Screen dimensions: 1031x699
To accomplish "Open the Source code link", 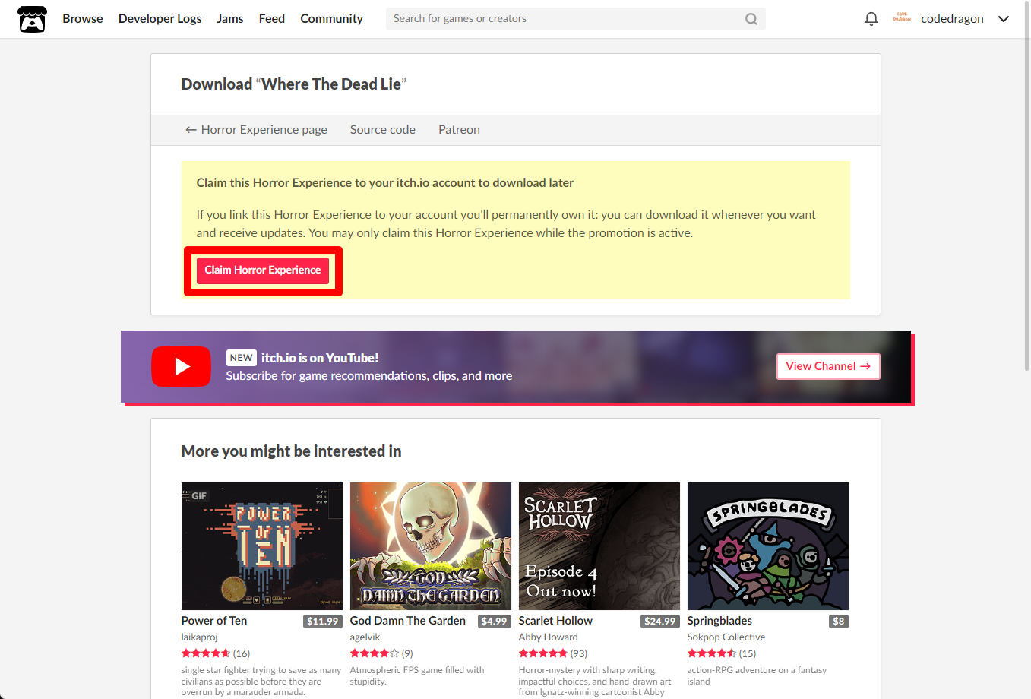I will point(383,130).
